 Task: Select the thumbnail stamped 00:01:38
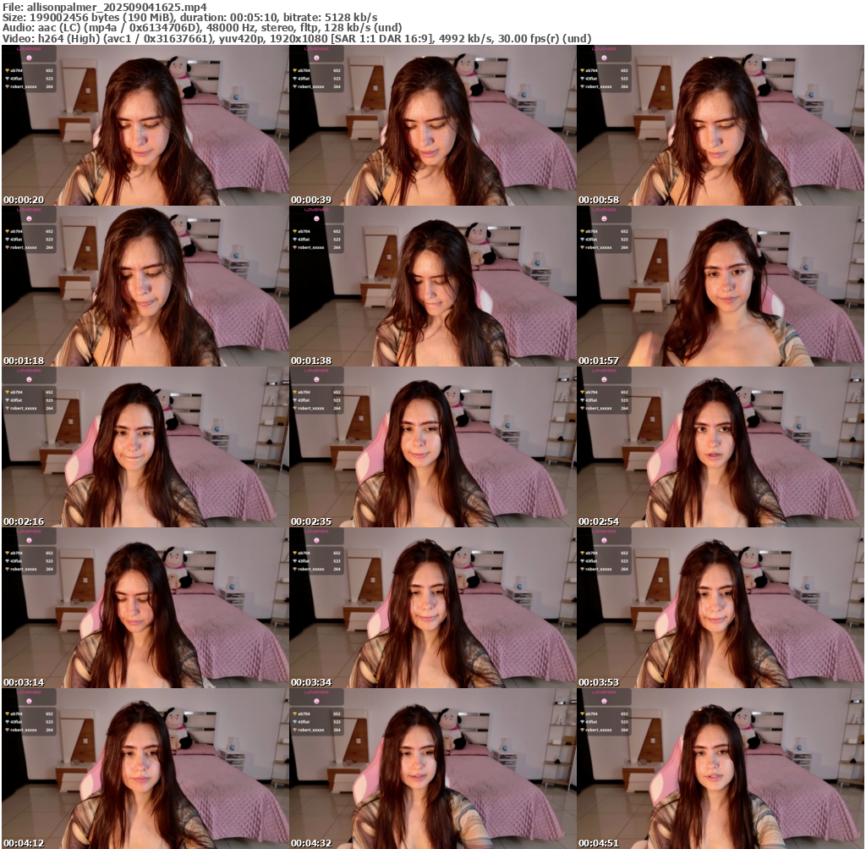(433, 286)
